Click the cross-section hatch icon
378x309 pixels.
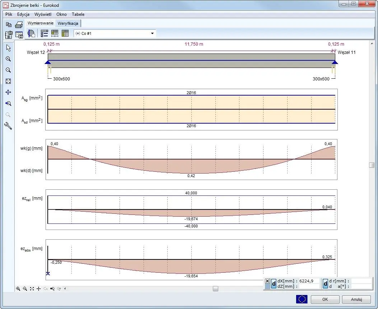31,33
